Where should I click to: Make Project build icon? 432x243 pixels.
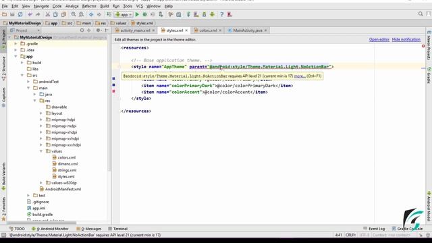[109, 14]
